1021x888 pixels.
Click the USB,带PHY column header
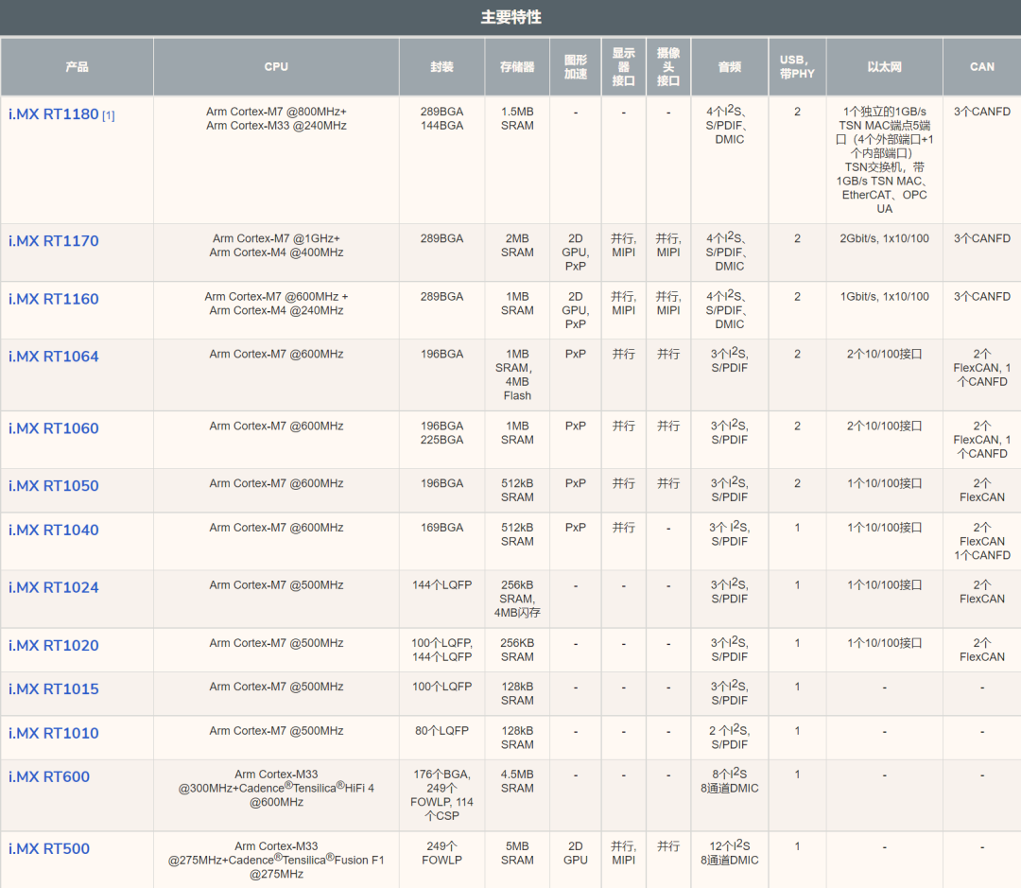tap(797, 66)
